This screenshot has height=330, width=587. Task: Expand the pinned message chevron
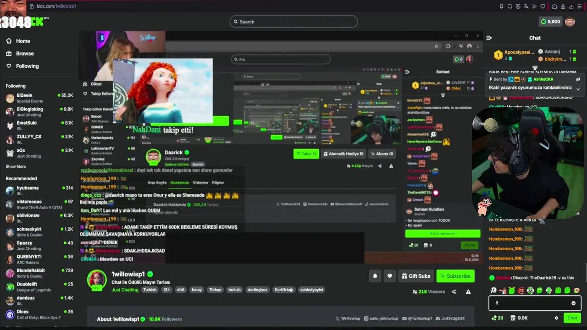click(578, 88)
